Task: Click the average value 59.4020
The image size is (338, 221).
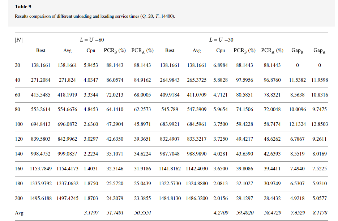Action: click(x=245, y=213)
